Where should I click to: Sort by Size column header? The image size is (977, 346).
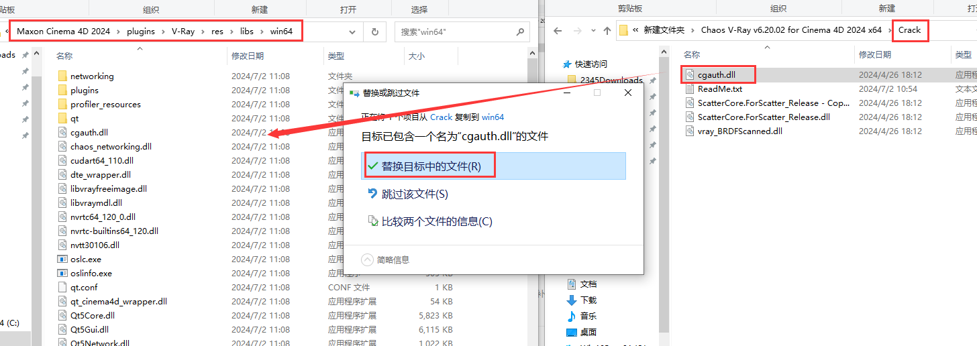[417, 56]
